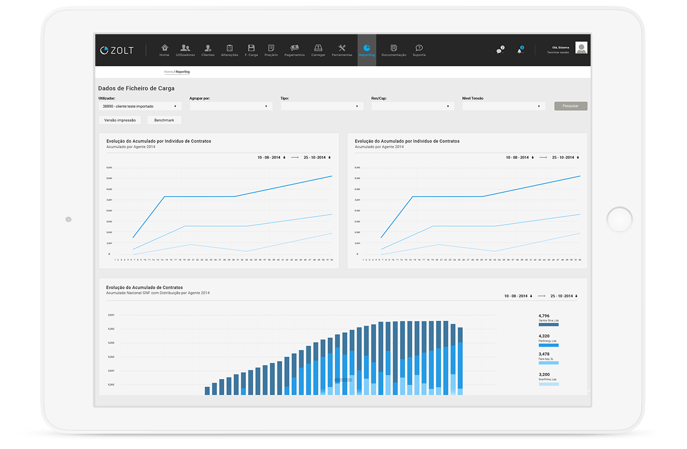The height and width of the screenshot is (449, 687).
Task: Open the Utilizadores section
Action: pos(185,50)
